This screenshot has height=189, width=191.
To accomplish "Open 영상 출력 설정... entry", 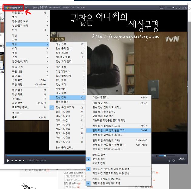I will pyautogui.click(x=68, y=148).
